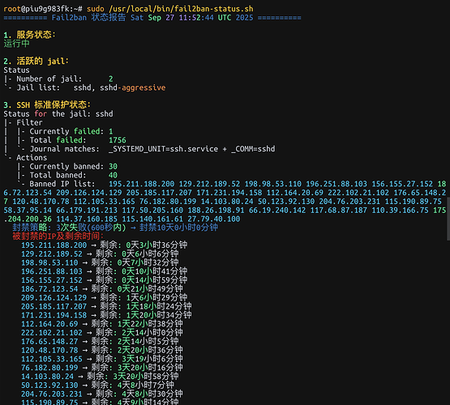Screen dimensions: 450x405
Task: Click the '封禁策略' ban policy line
Action: [x=115, y=228]
